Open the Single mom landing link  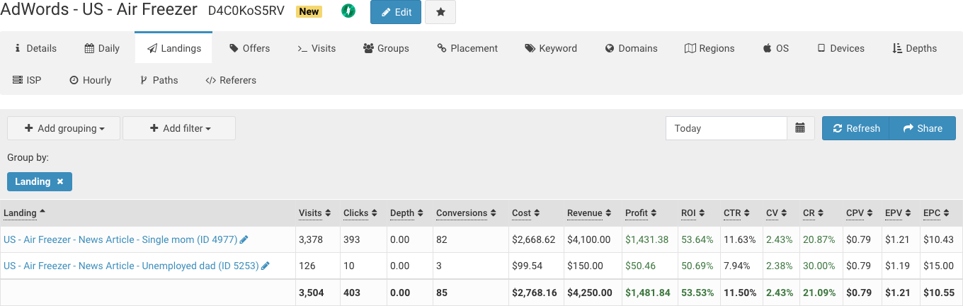coord(120,239)
